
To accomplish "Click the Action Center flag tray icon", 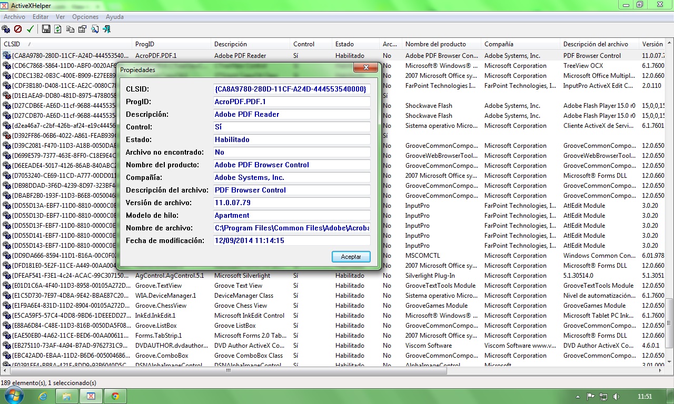I will coord(591,397).
